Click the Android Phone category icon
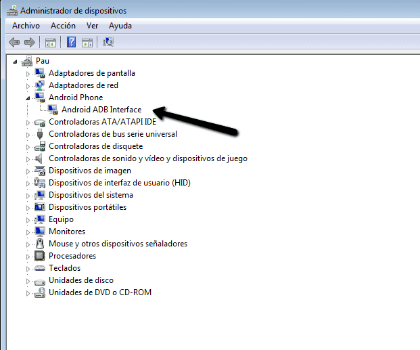The height and width of the screenshot is (350, 420). tap(40, 97)
